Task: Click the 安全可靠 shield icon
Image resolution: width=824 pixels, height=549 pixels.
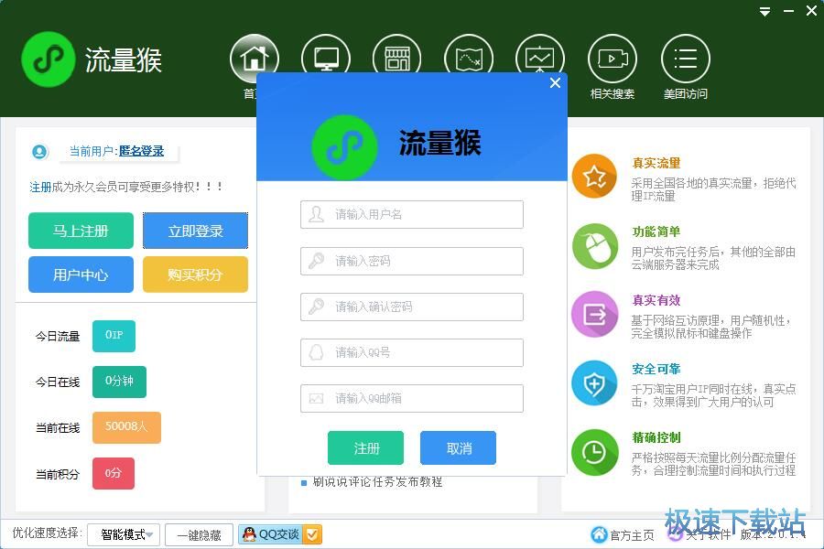Action: (x=595, y=383)
